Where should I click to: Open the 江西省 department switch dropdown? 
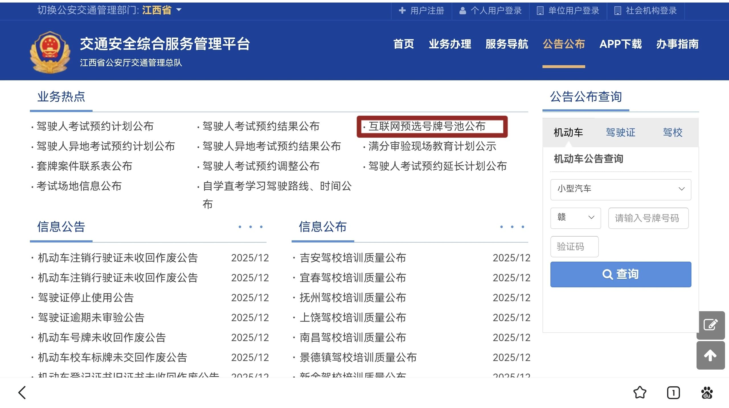click(x=161, y=10)
